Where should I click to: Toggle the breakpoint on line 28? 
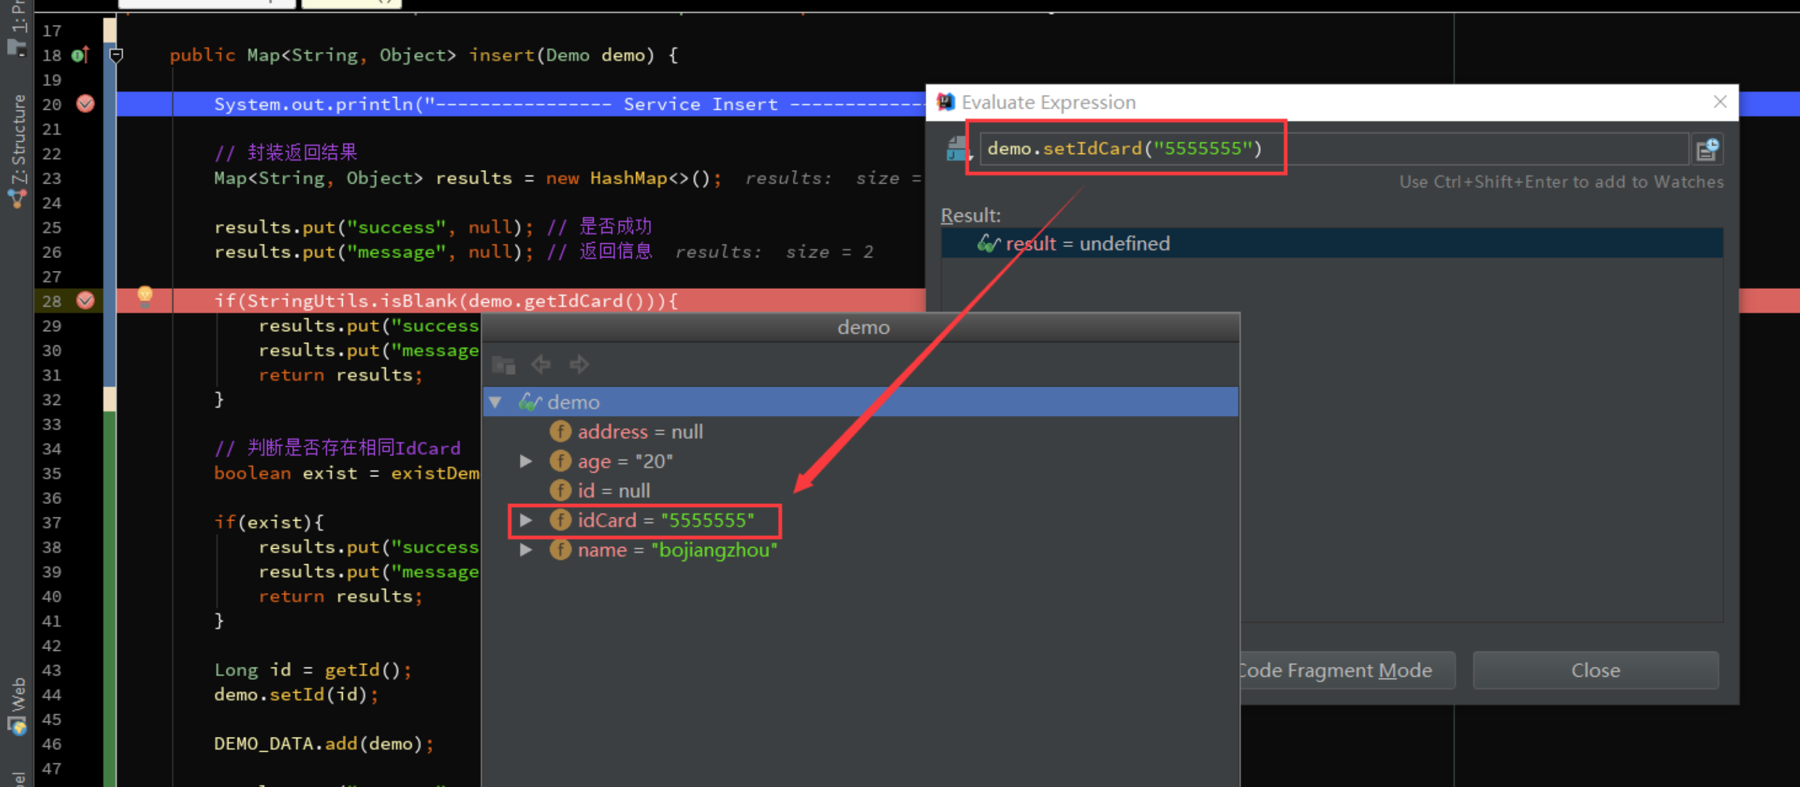tap(85, 300)
